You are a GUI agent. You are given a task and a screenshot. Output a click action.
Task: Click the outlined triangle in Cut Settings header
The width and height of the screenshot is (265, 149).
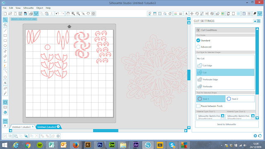[258, 21]
